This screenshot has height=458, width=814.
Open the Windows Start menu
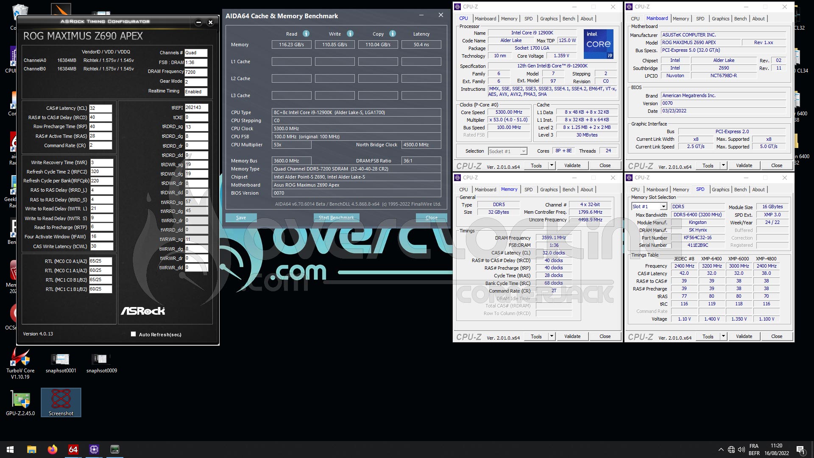point(10,450)
